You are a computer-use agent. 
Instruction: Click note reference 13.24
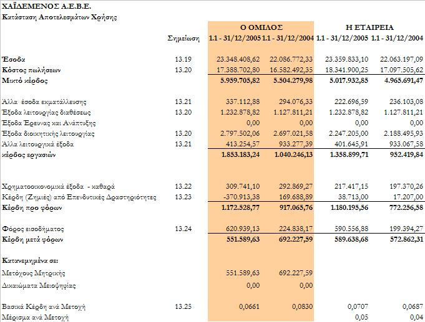click(x=183, y=229)
